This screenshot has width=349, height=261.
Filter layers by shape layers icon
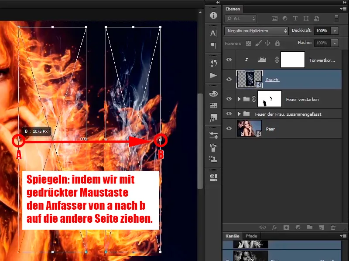click(x=306, y=19)
